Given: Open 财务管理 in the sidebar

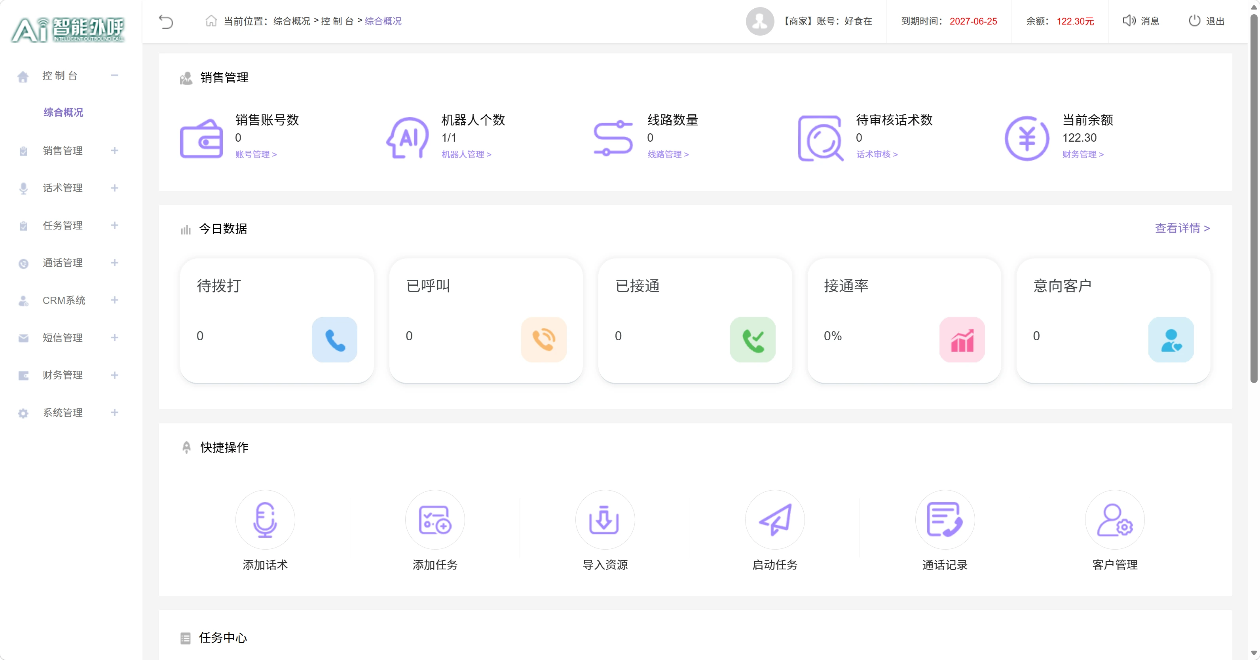Looking at the screenshot, I should coord(63,375).
